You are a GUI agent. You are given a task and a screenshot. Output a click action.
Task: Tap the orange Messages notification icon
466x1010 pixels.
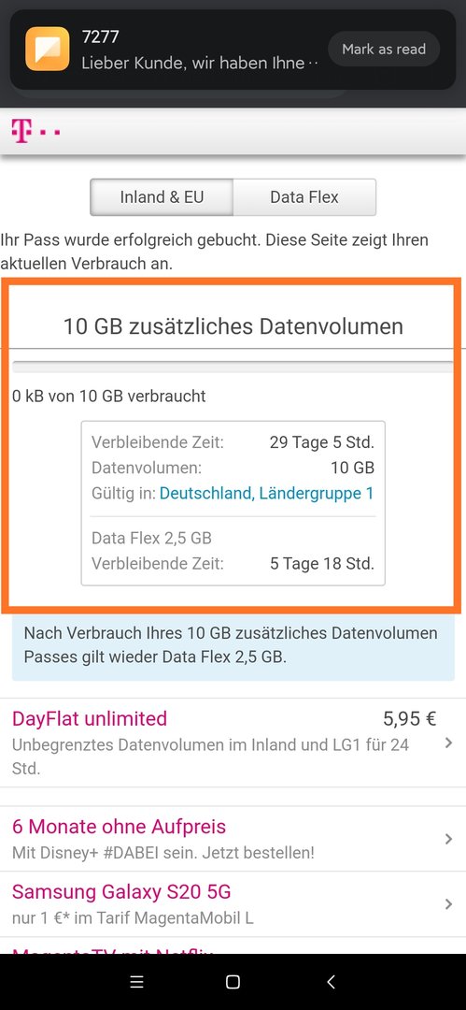tap(48, 49)
